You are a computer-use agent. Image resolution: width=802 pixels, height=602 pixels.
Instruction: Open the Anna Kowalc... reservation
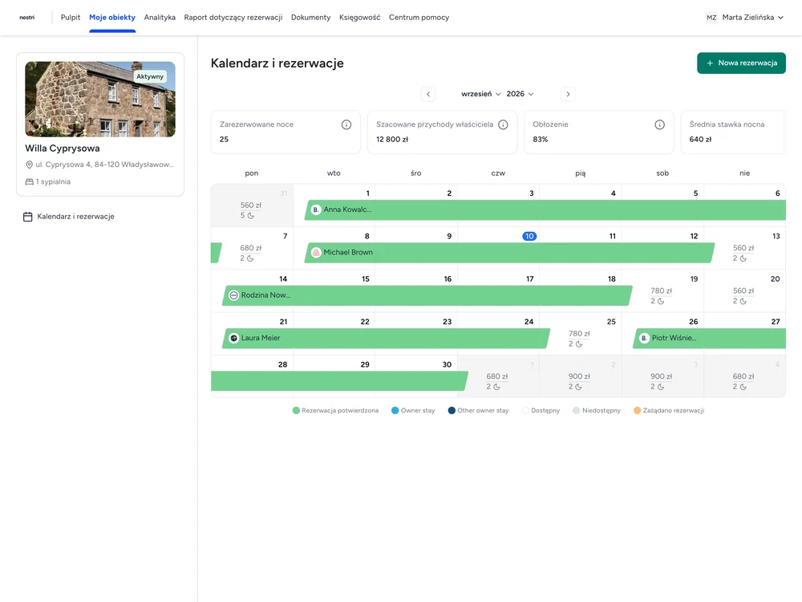545,209
